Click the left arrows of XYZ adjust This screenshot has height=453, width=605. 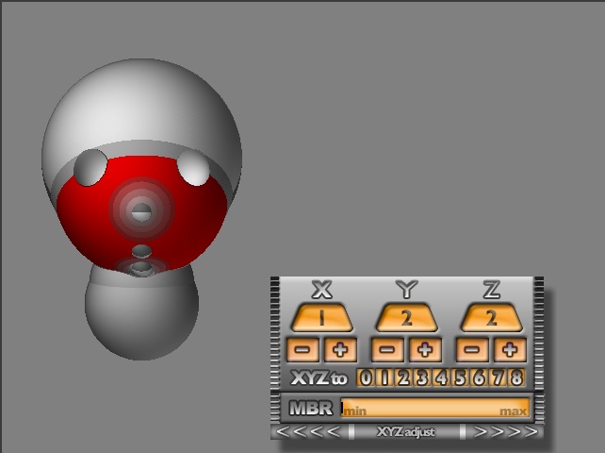[309, 431]
